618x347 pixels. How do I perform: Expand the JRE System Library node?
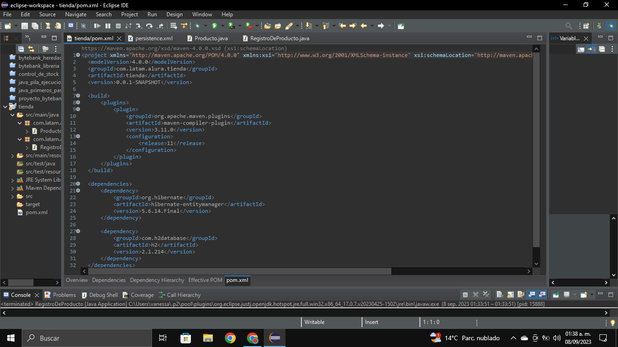click(13, 180)
